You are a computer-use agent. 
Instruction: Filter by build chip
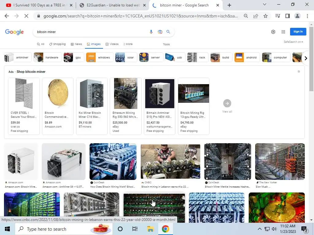tap(221, 57)
